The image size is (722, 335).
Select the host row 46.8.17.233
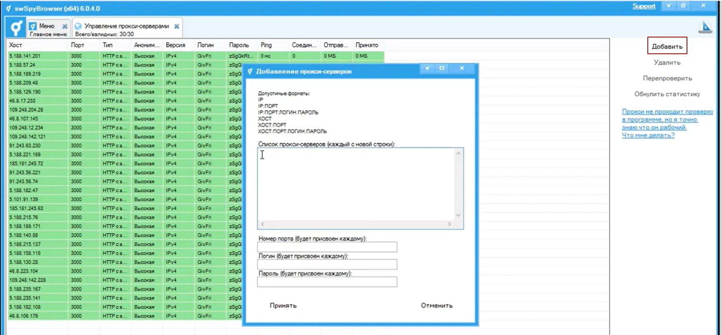point(125,101)
